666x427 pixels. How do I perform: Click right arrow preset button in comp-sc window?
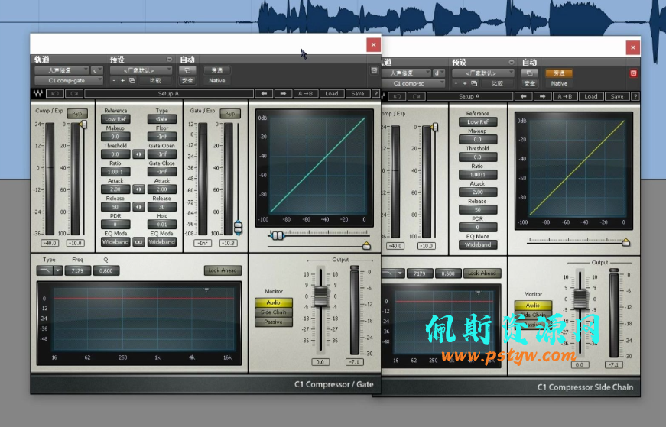click(542, 97)
